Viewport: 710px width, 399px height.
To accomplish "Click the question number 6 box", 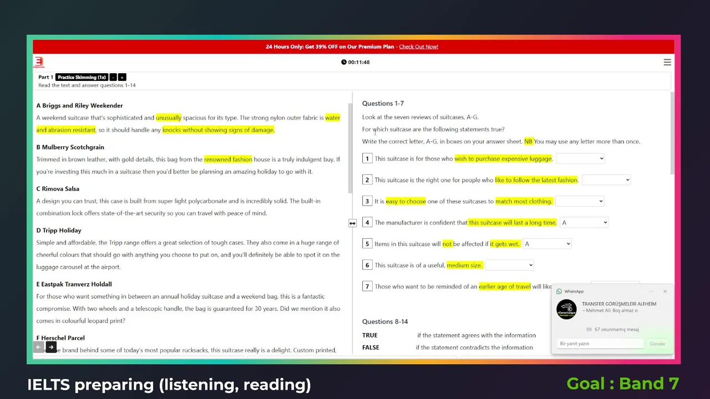I will 367,265.
